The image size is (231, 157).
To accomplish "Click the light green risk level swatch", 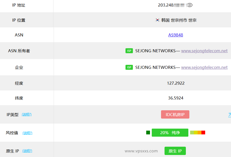I will coord(192,132).
